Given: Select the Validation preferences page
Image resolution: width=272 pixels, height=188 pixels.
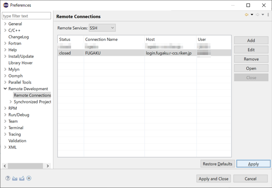Looking at the screenshot, I should tap(17, 141).
